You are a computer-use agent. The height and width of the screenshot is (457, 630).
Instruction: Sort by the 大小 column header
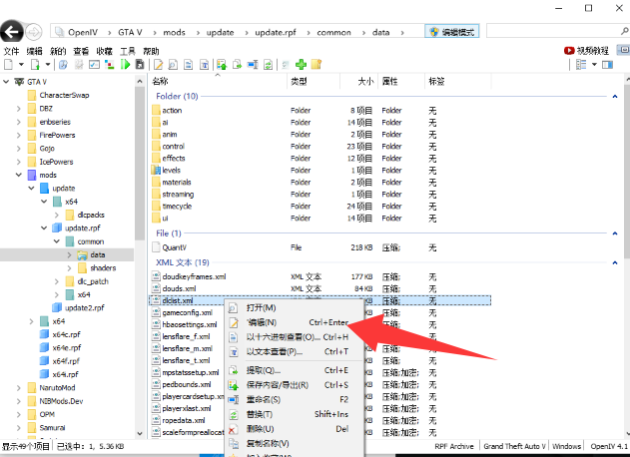tap(358, 81)
